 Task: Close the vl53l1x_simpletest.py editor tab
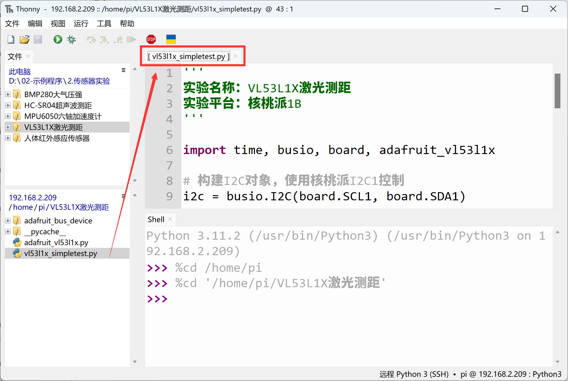tap(236, 56)
